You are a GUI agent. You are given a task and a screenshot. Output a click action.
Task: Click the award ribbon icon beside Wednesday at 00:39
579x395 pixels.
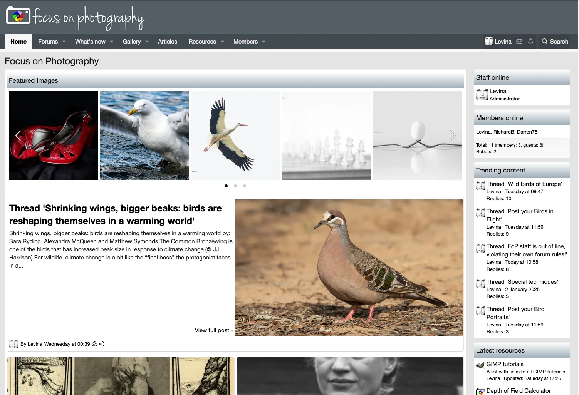tap(94, 344)
